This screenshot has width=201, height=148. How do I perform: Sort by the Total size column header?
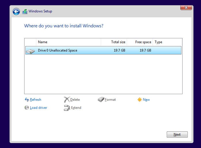tap(114, 42)
